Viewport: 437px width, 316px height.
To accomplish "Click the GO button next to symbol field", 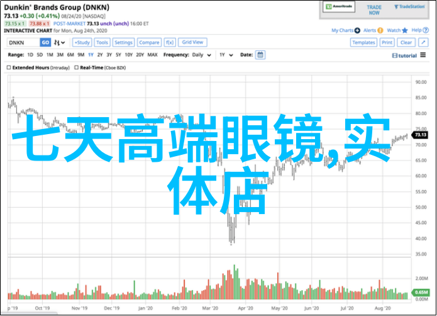I will tap(45, 42).
